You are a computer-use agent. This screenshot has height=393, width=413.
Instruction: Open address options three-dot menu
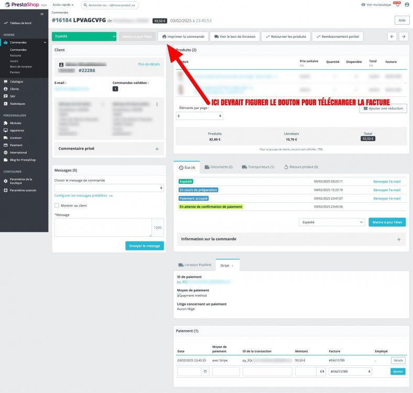[x=157, y=104]
